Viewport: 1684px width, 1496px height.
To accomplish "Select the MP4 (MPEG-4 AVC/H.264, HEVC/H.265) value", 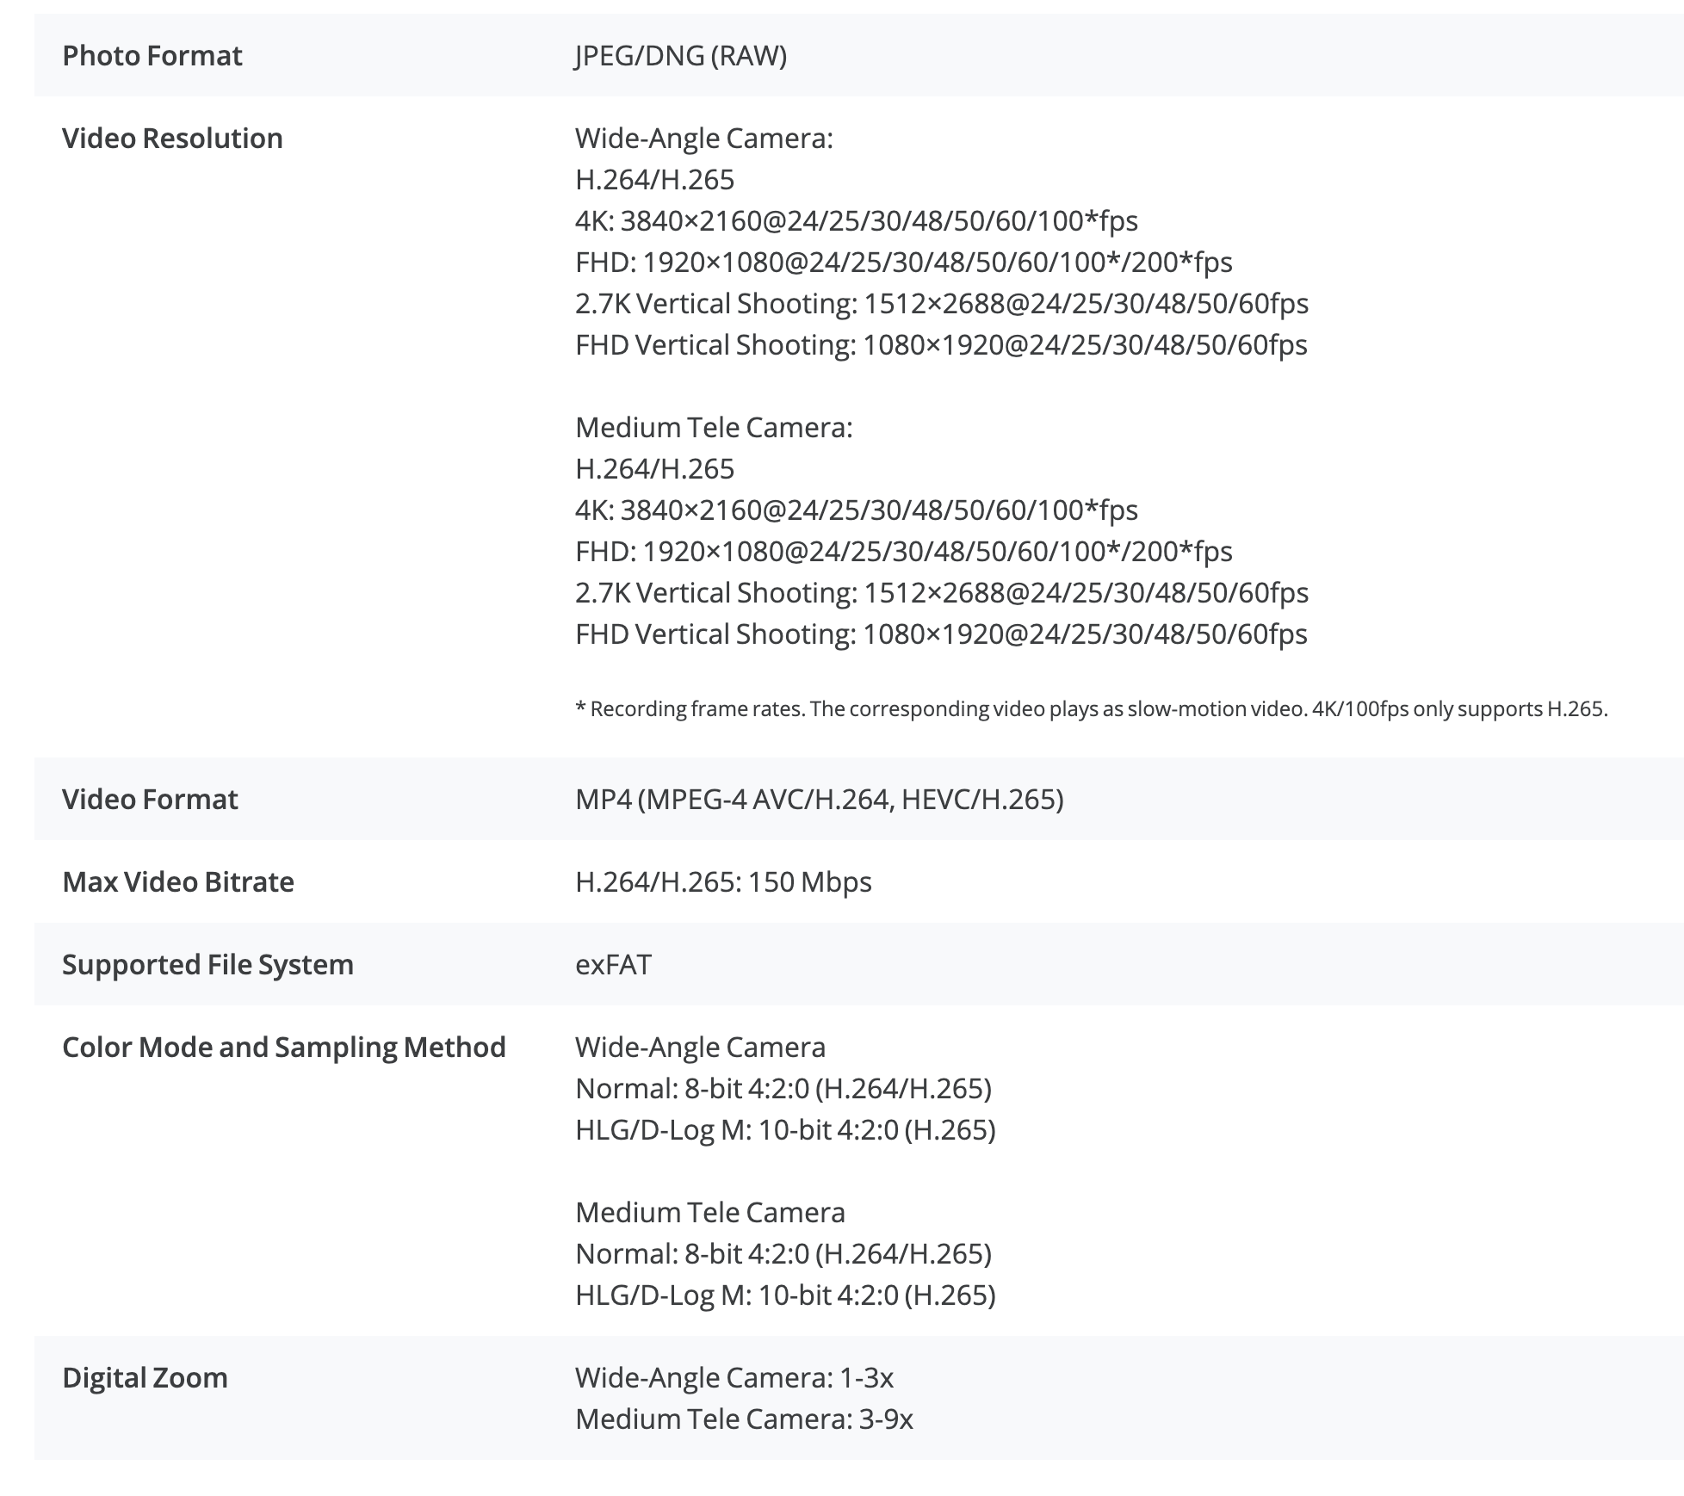I will pos(819,800).
